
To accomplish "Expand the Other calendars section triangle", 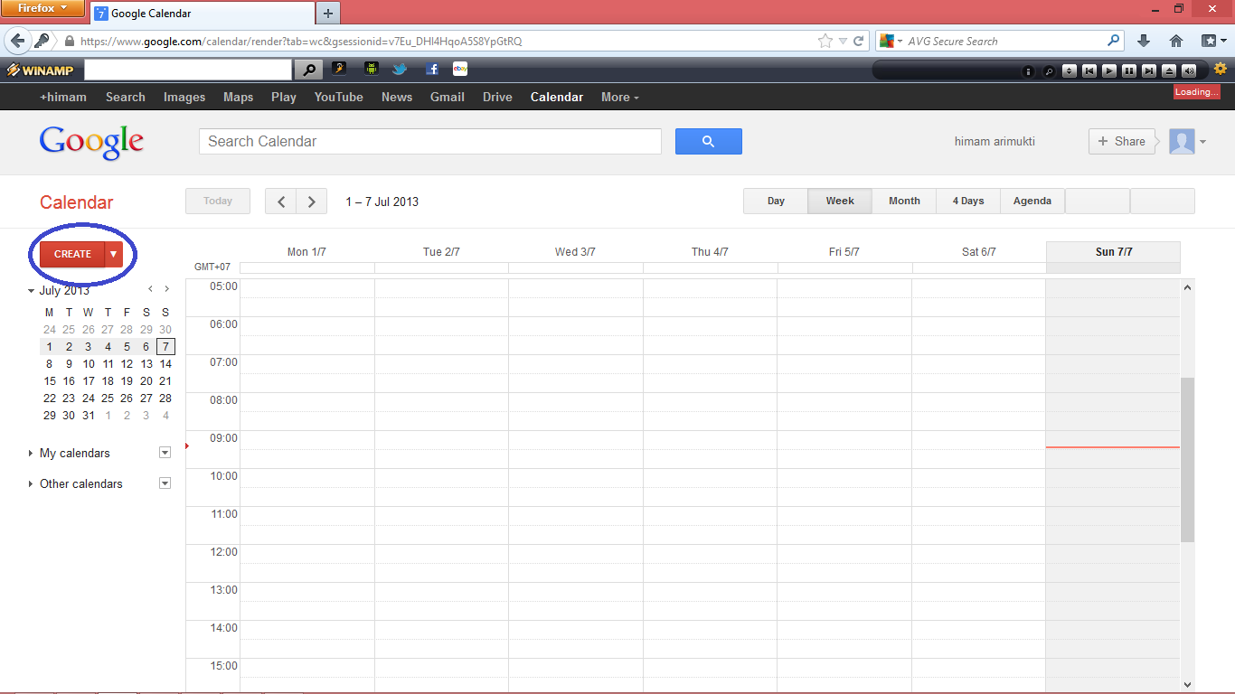I will point(31,484).
